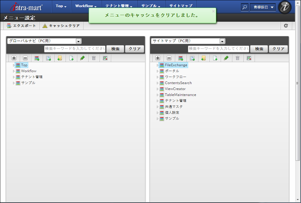The height and width of the screenshot is (203, 301).
Task: Expand the TableMaintenance tree node arrow
Action: point(157,95)
